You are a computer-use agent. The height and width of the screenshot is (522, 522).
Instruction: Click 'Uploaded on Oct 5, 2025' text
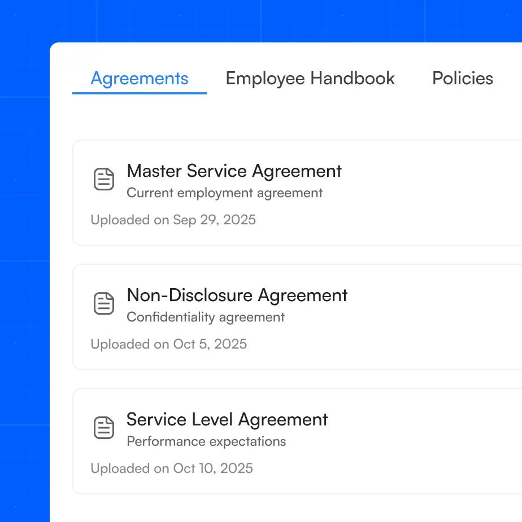point(169,344)
